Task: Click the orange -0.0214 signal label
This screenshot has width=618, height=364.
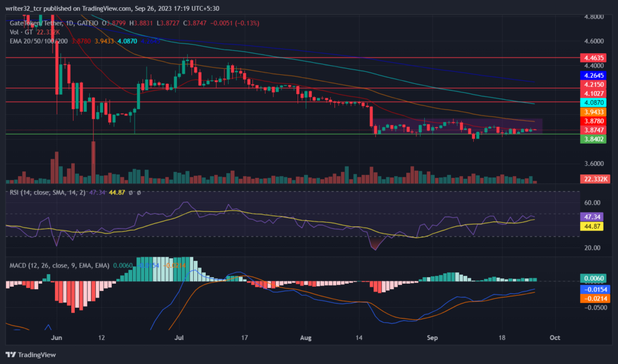Action: tap(595, 299)
